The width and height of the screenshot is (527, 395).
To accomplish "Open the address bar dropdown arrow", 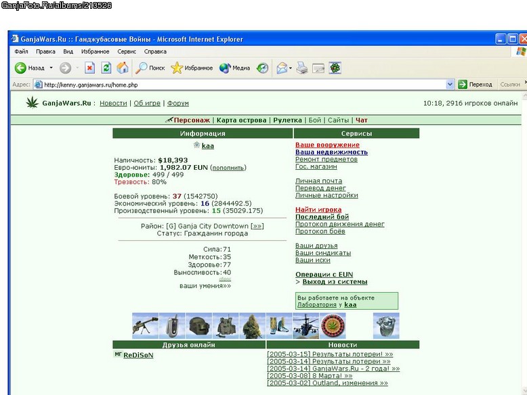I will [x=450, y=85].
